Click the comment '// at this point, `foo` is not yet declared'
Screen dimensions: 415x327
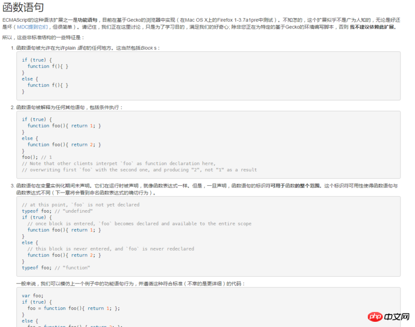81,205
